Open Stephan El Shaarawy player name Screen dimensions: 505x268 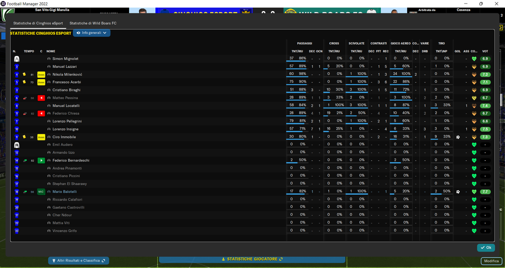(x=69, y=184)
